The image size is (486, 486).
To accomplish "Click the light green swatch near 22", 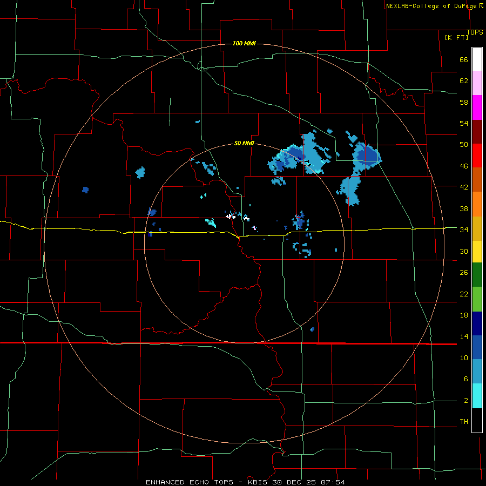I will coord(477,299).
